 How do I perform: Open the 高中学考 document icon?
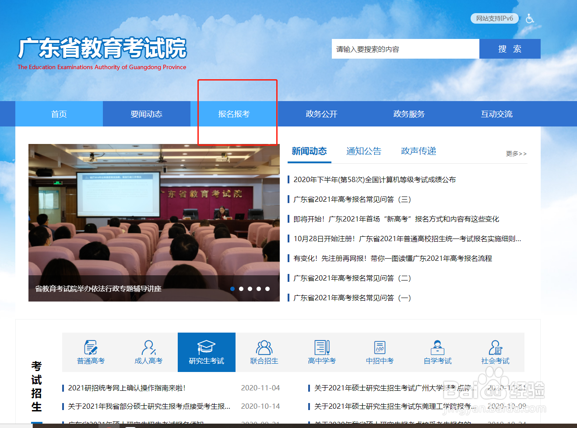pos(322,352)
